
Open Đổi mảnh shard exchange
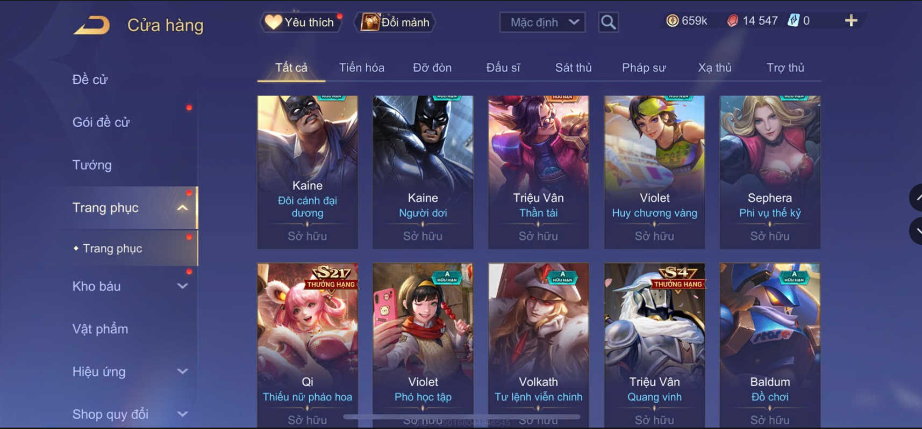point(395,22)
